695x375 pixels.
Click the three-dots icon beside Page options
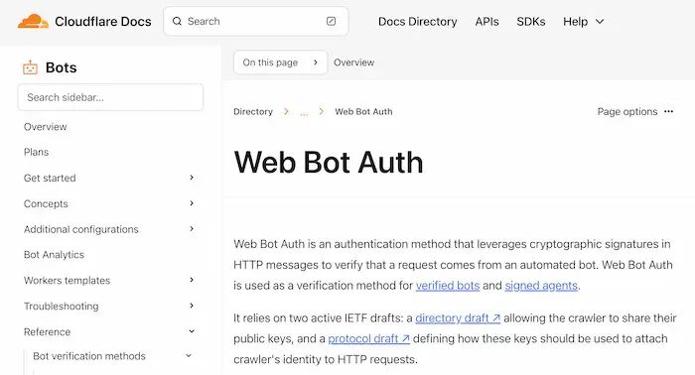pyautogui.click(x=669, y=111)
